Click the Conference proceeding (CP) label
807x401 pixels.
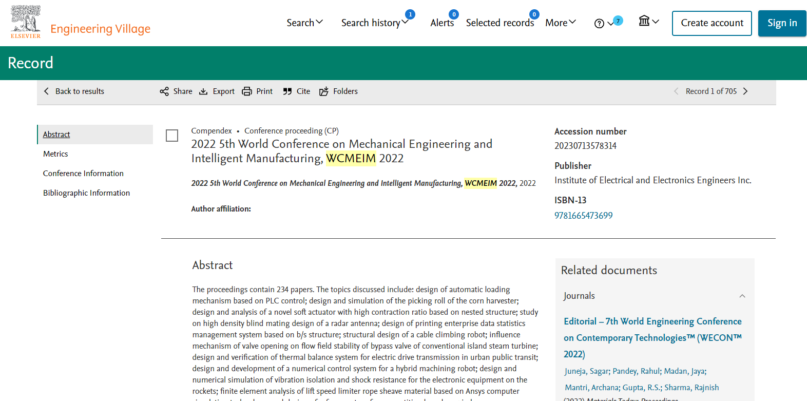point(292,131)
